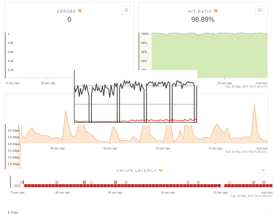274x214 pixels.
Task: Click the info icon beside HIT RATIO
Action: click(x=216, y=11)
